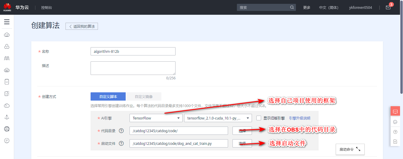
Task: Click the Huawei logo
Action: click(x=7, y=7)
